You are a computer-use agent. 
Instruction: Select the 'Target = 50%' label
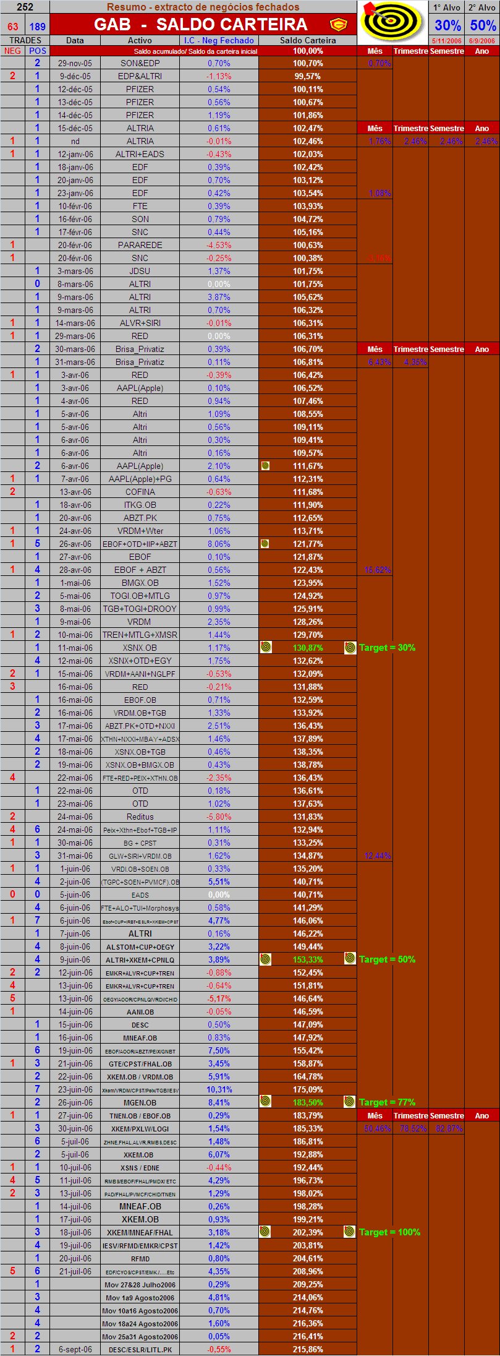[x=388, y=959]
